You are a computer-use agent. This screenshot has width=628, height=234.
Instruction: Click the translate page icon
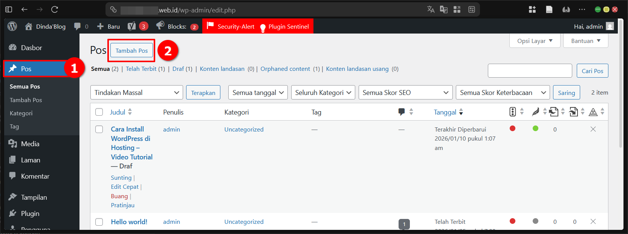(x=431, y=9)
